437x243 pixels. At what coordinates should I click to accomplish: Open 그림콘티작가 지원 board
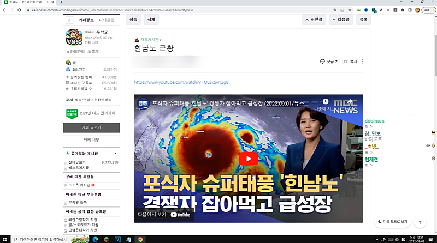pos(82,230)
